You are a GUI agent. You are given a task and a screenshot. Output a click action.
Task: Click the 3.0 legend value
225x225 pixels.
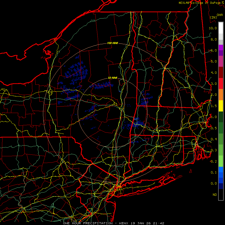(x=214, y=84)
